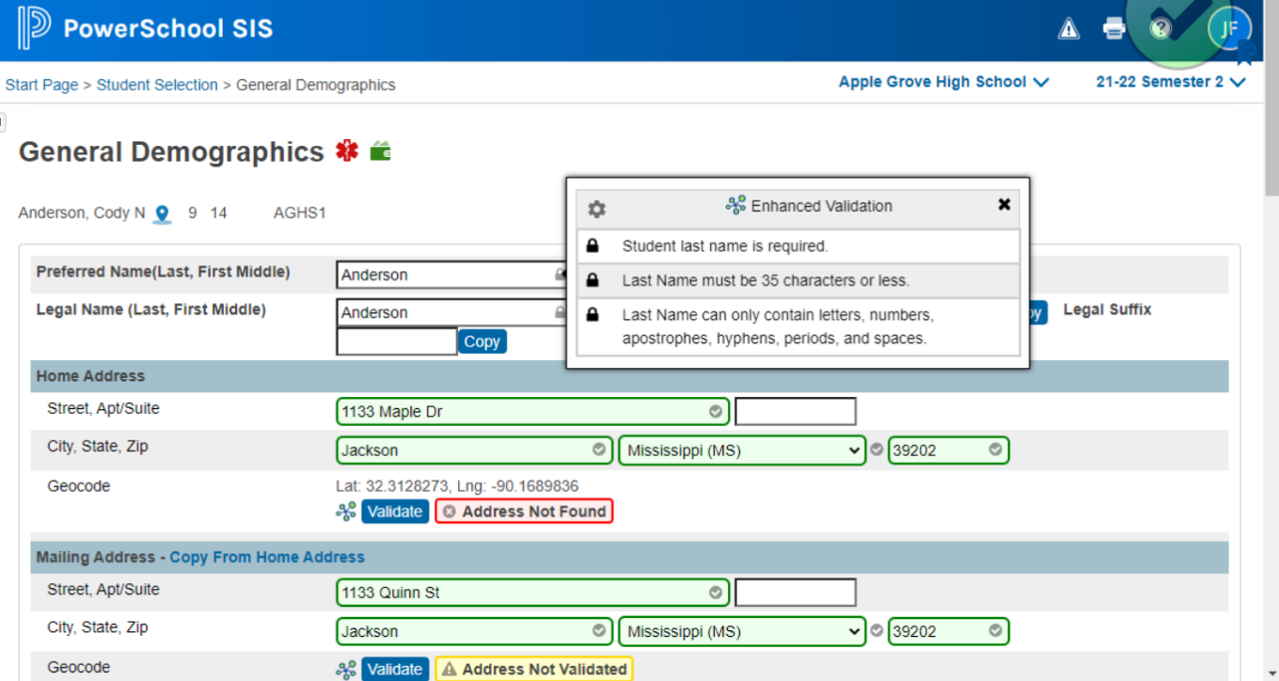Click validation check icon in 1133 Quinn St field
1279x681 pixels.
(716, 593)
